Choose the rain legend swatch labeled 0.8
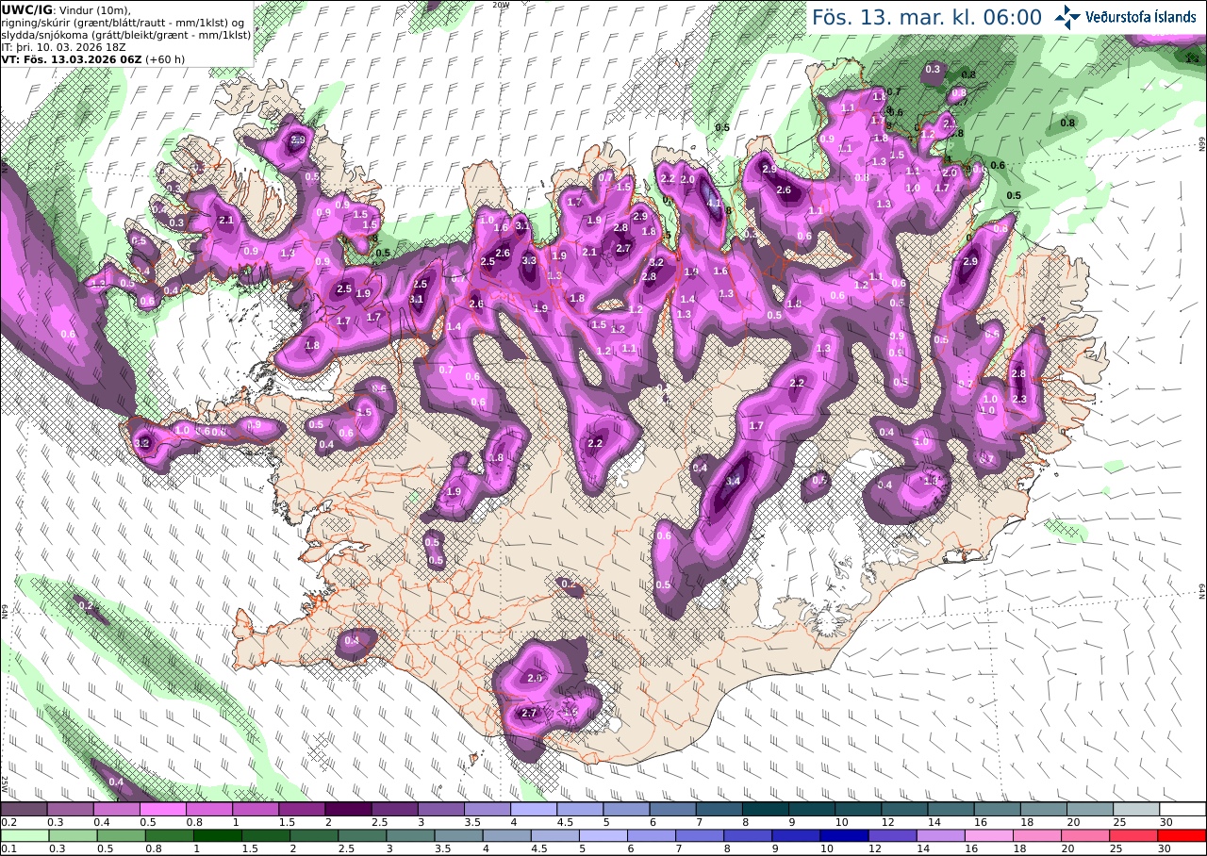This screenshot has width=1207, height=856. [x=169, y=835]
